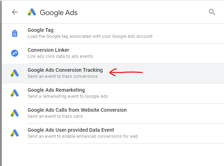The width and height of the screenshot is (224, 166).
Task: Click the Calls from Website Conversion icon
Action: click(x=15, y=113)
